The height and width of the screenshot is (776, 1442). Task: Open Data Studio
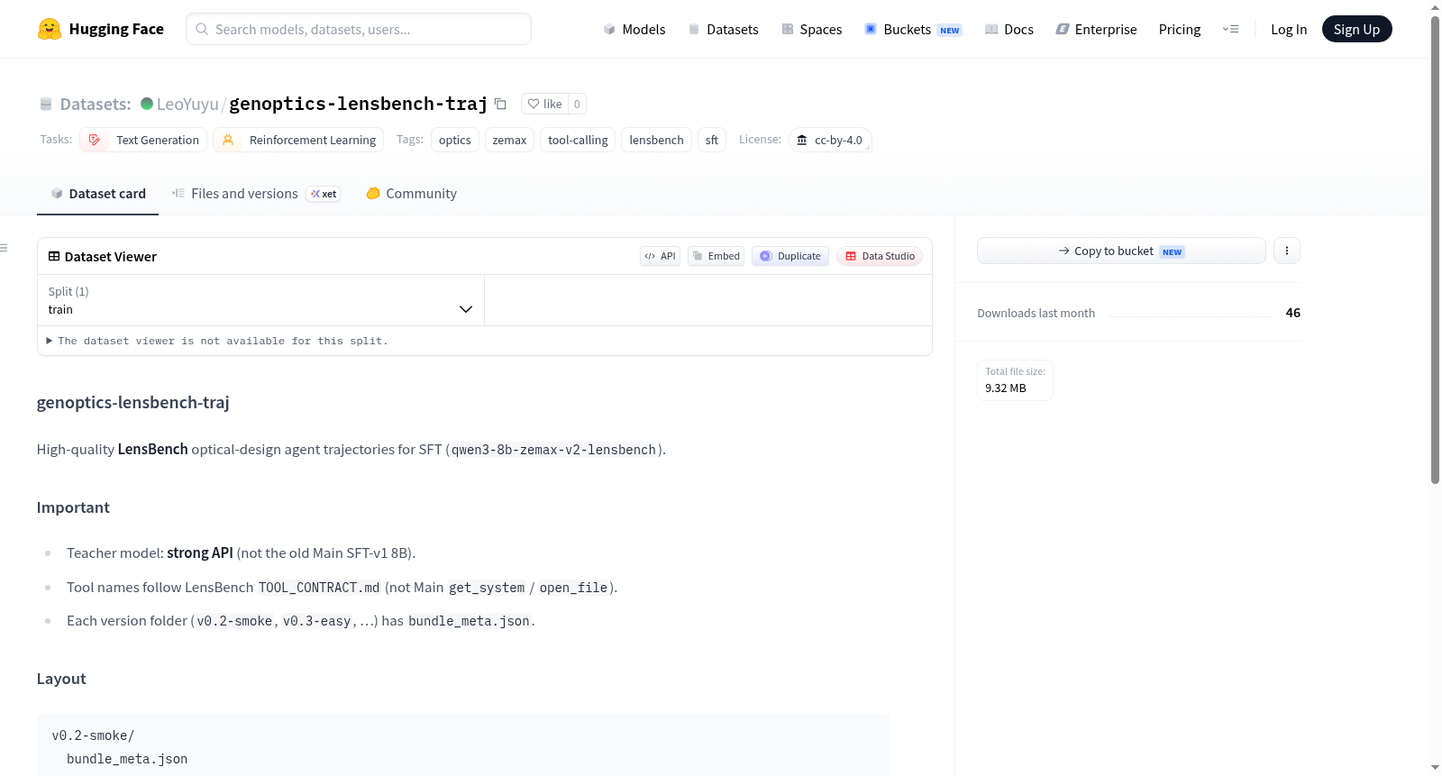click(x=880, y=256)
